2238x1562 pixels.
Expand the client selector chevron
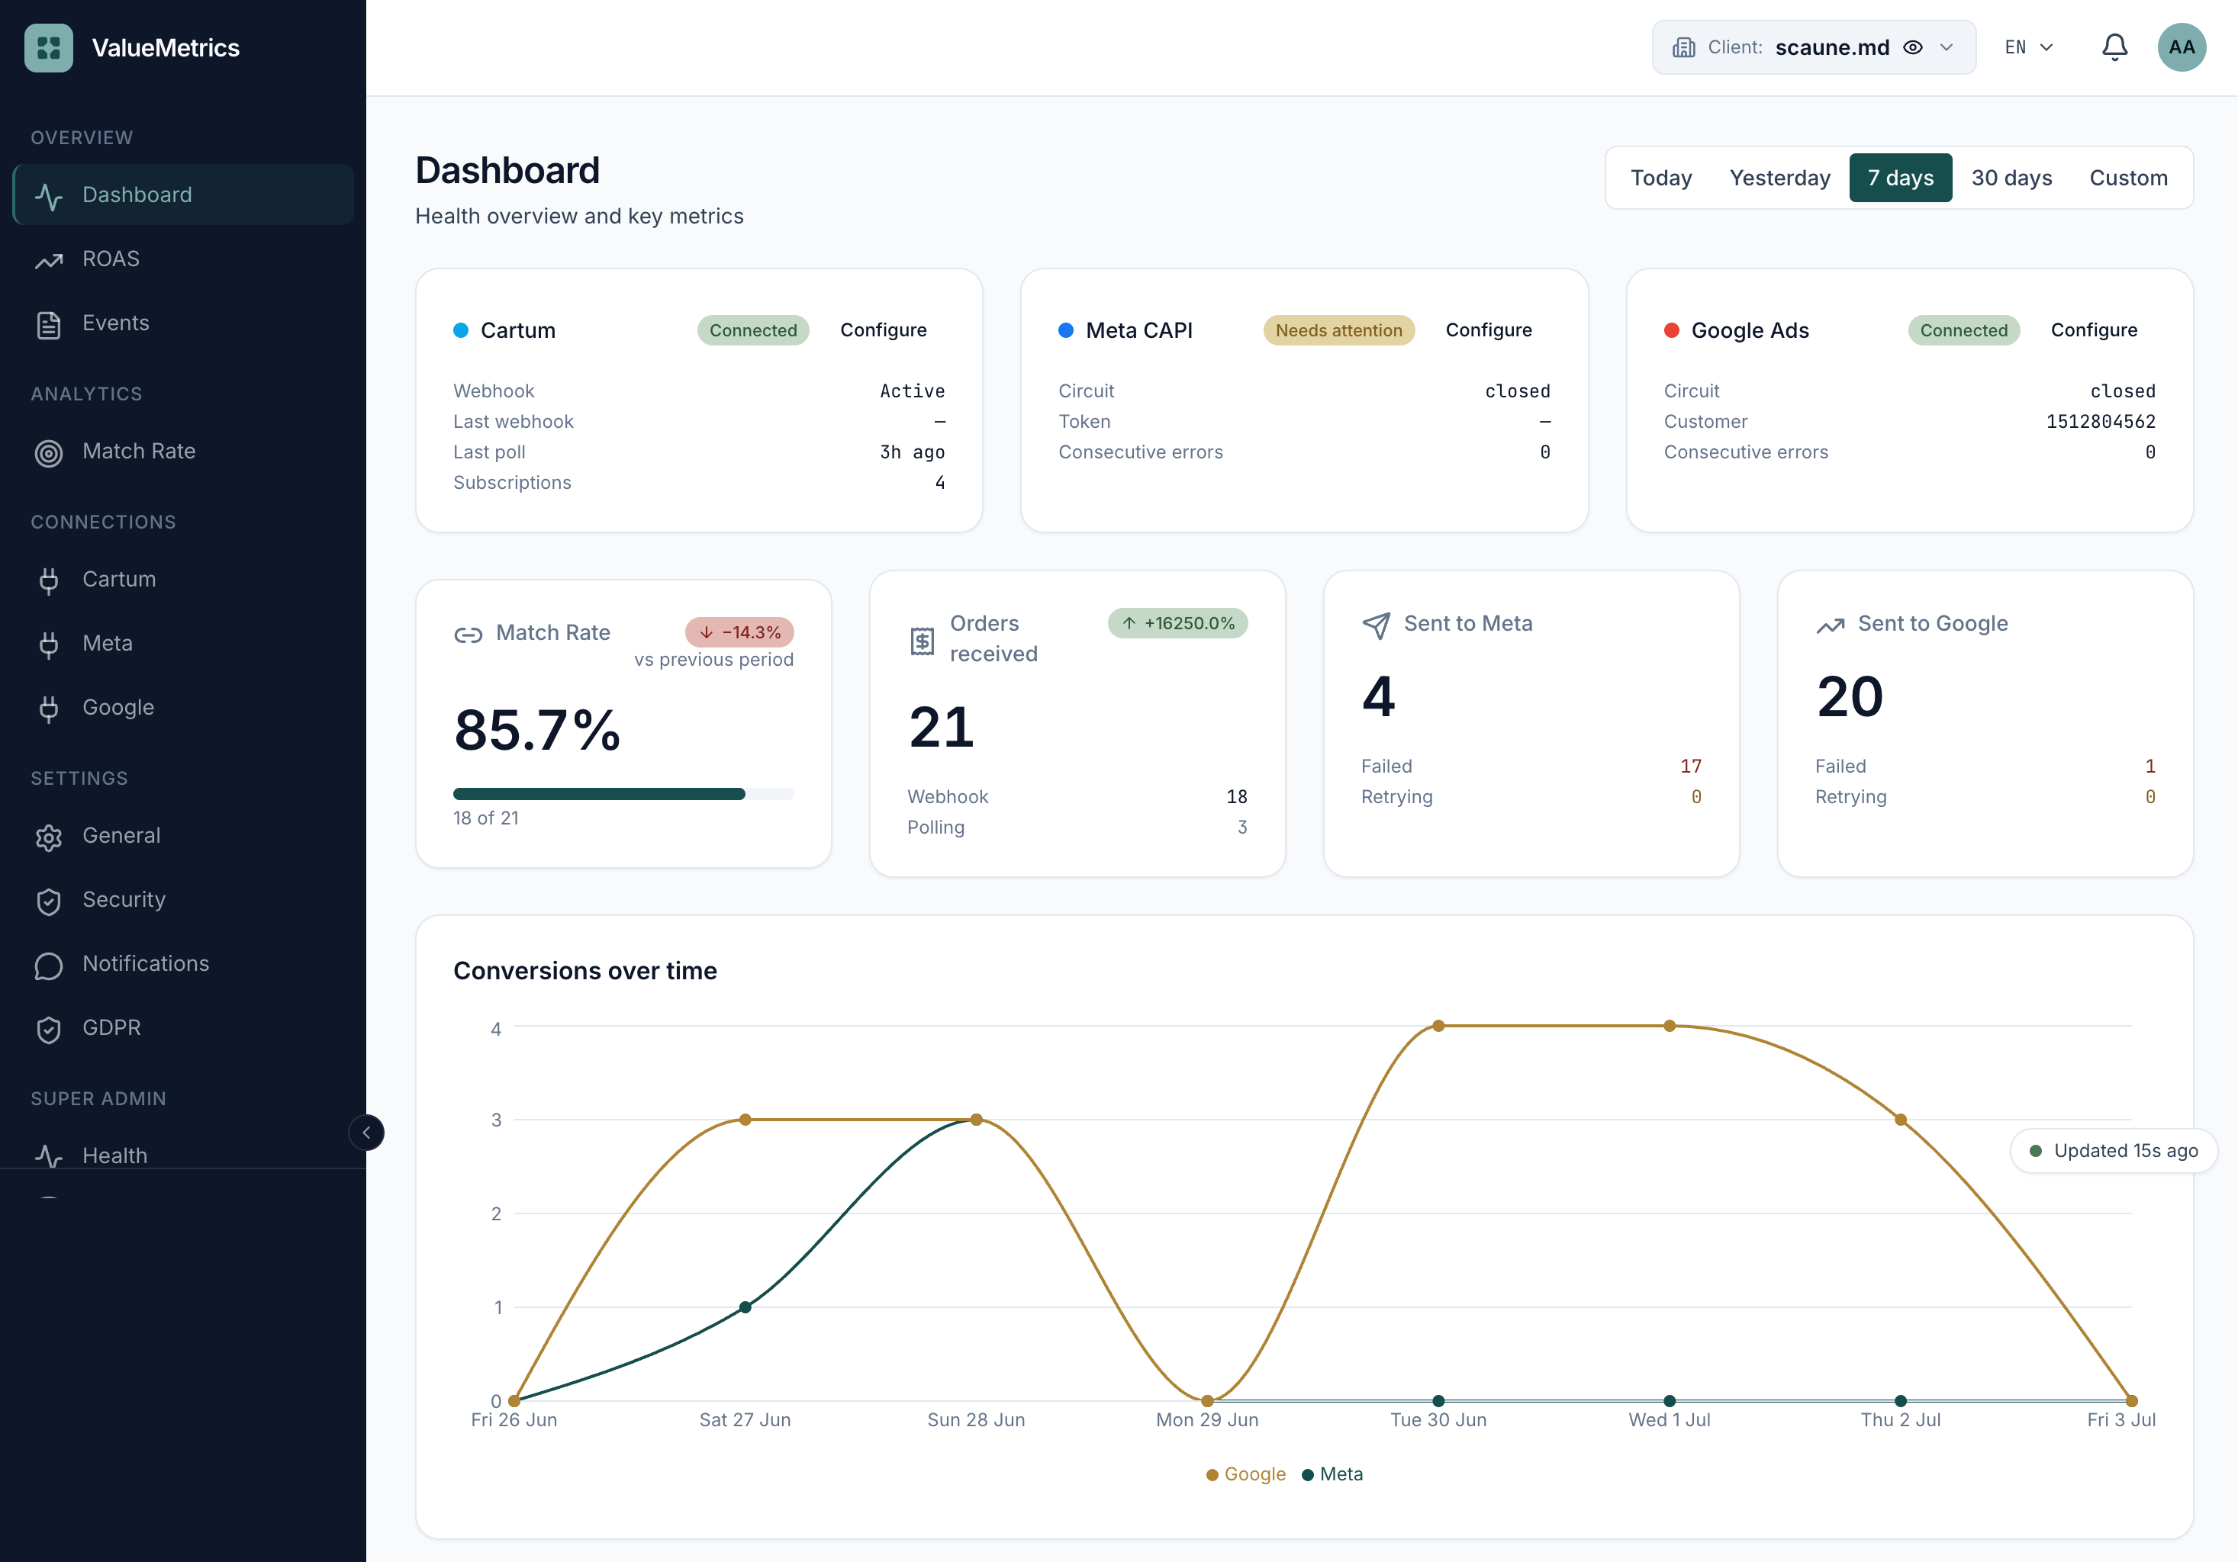pos(1947,48)
